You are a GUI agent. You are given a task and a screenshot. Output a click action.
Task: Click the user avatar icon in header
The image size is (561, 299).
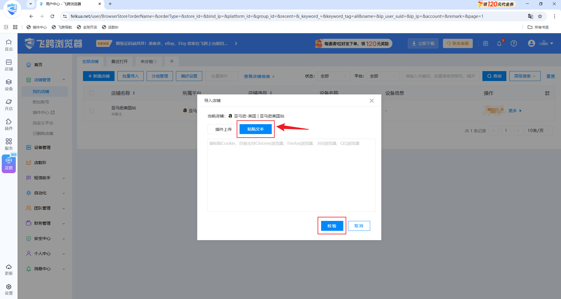point(531,43)
